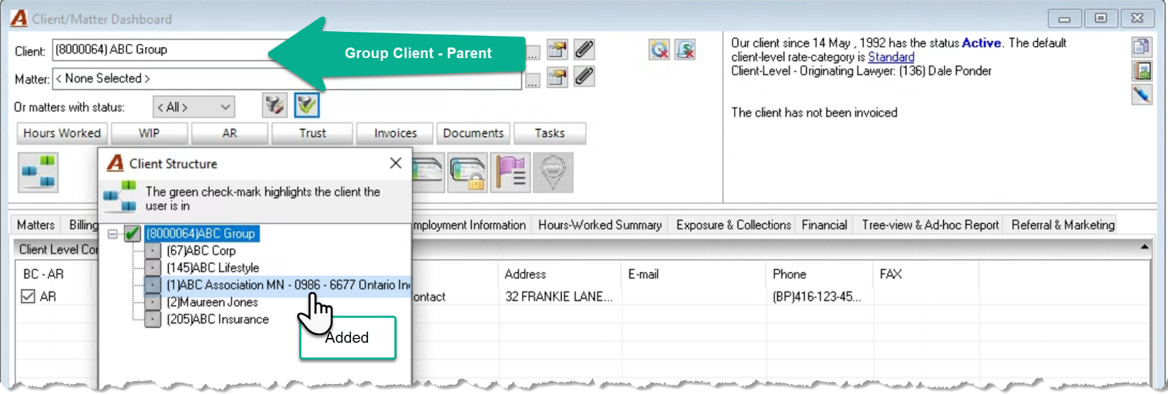1168x394 pixels.
Task: Toggle the AR checkbox under BC - AR
Action: pos(28,296)
